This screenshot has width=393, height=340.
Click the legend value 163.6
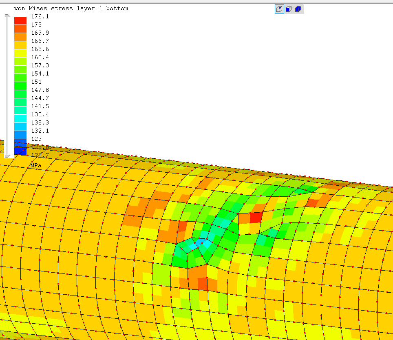click(x=40, y=49)
